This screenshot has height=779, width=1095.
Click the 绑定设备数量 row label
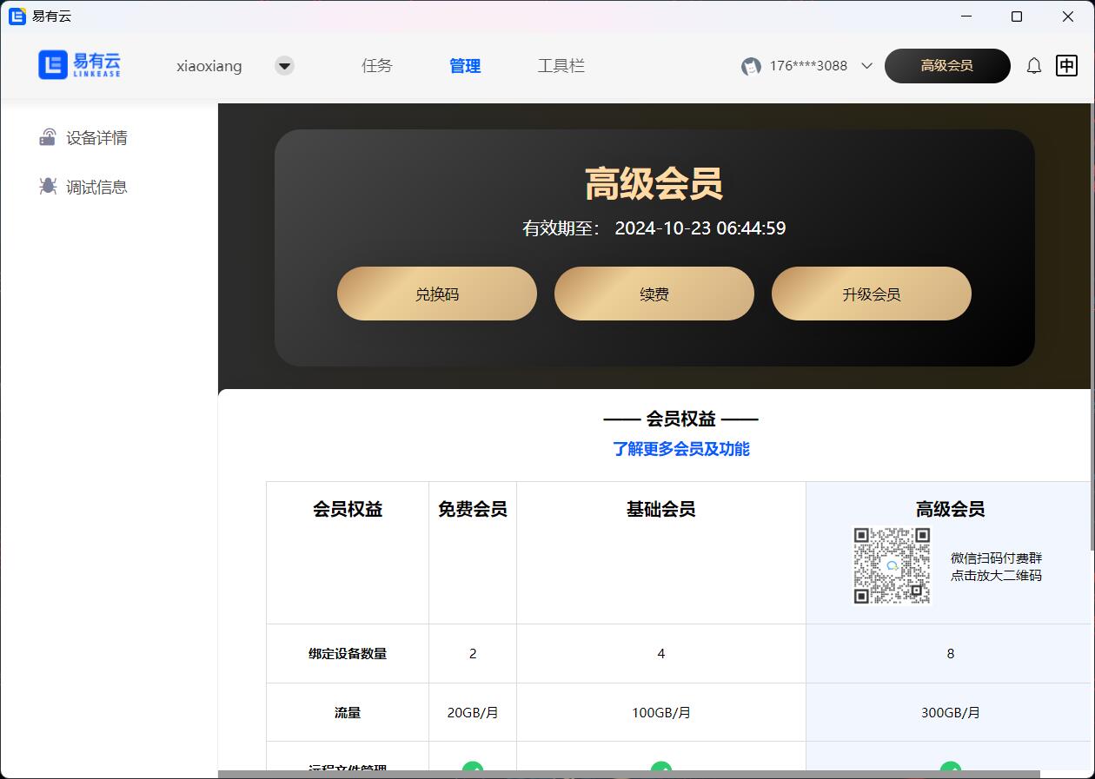tap(348, 654)
